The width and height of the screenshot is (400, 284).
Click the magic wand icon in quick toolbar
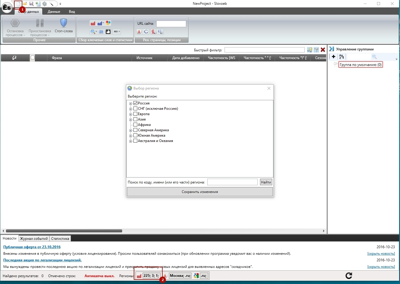coord(51,4)
